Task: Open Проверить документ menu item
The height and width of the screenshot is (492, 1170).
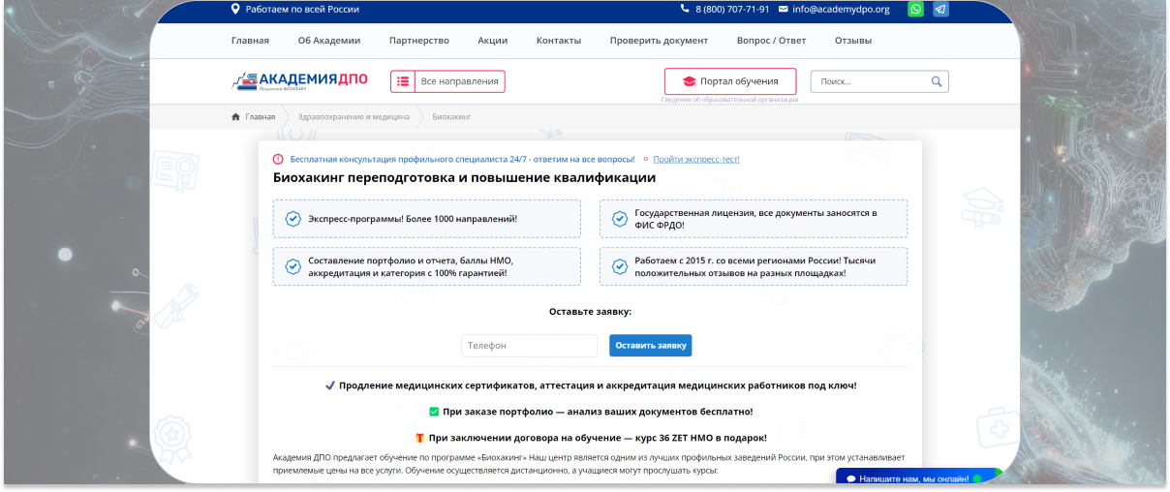Action: (659, 41)
